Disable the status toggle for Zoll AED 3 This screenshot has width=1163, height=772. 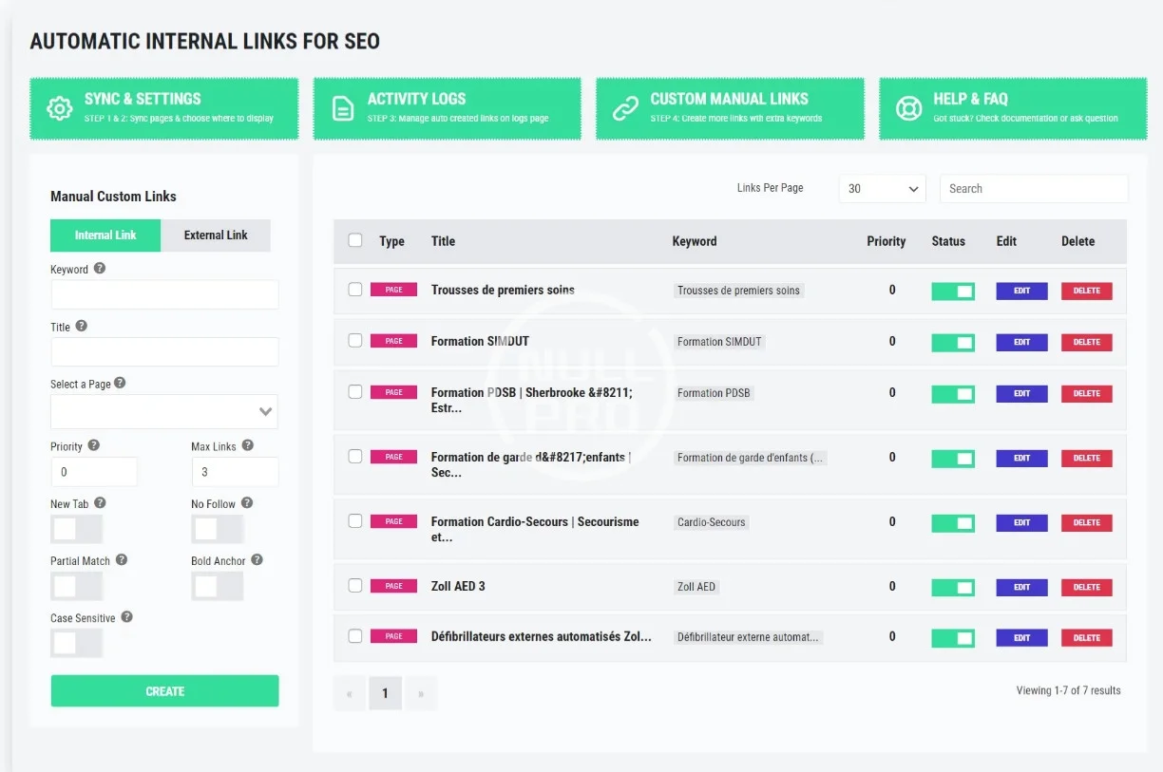point(953,587)
